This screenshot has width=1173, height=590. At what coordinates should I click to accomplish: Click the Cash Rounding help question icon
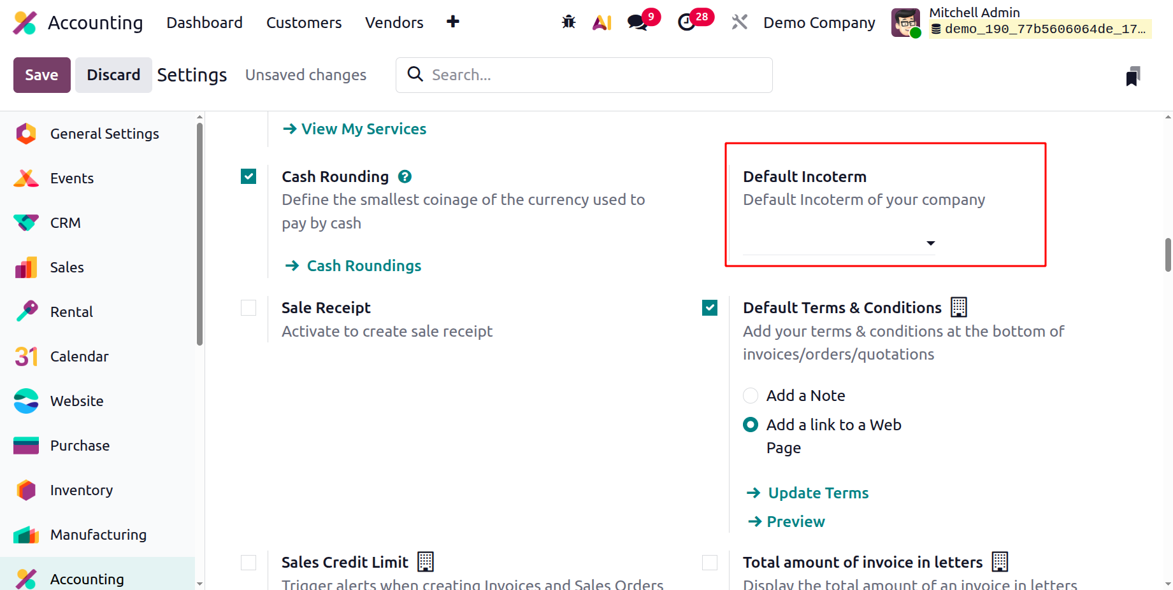[405, 176]
